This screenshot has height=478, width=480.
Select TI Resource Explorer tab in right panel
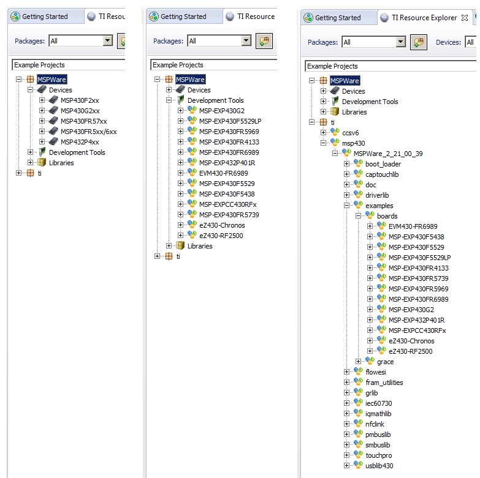pyautogui.click(x=424, y=18)
